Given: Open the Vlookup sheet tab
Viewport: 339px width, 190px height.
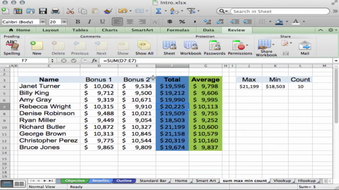Looking at the screenshot, I should [282, 180].
